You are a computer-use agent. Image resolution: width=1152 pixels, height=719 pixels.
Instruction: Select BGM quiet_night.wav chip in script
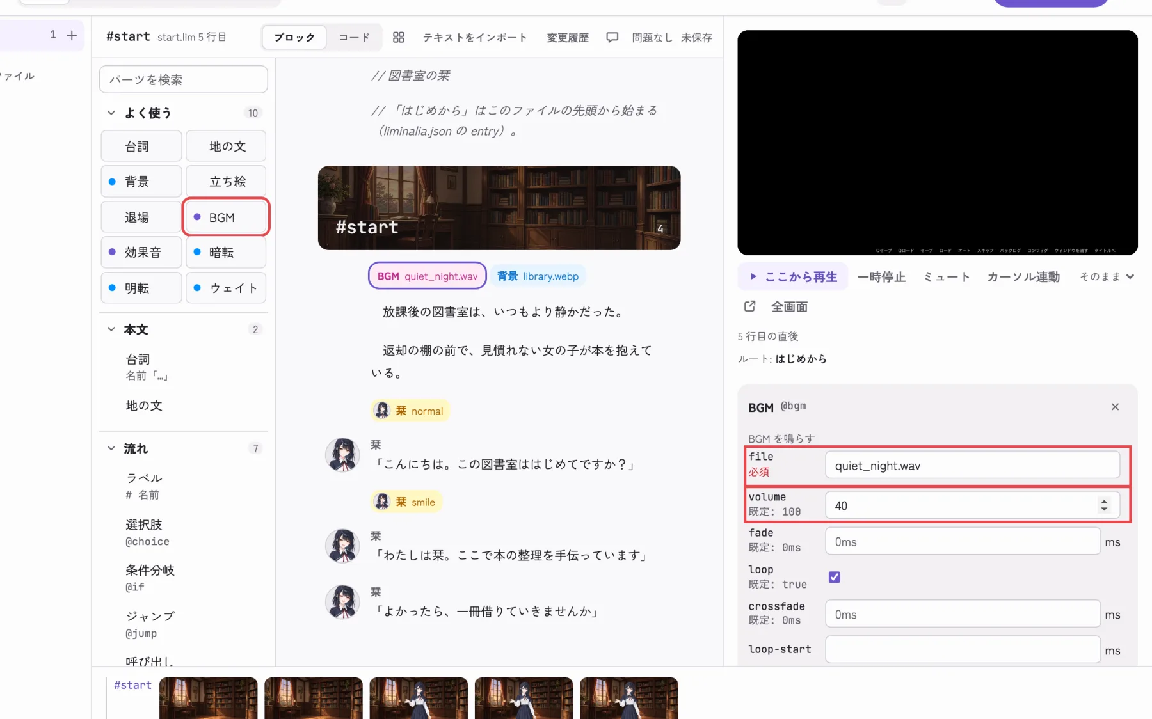click(428, 276)
